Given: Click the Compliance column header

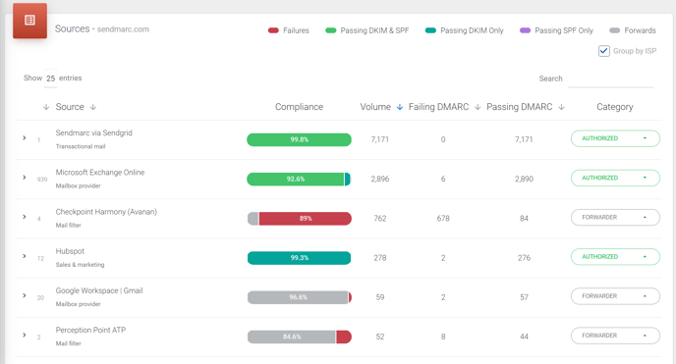Looking at the screenshot, I should click(x=300, y=107).
